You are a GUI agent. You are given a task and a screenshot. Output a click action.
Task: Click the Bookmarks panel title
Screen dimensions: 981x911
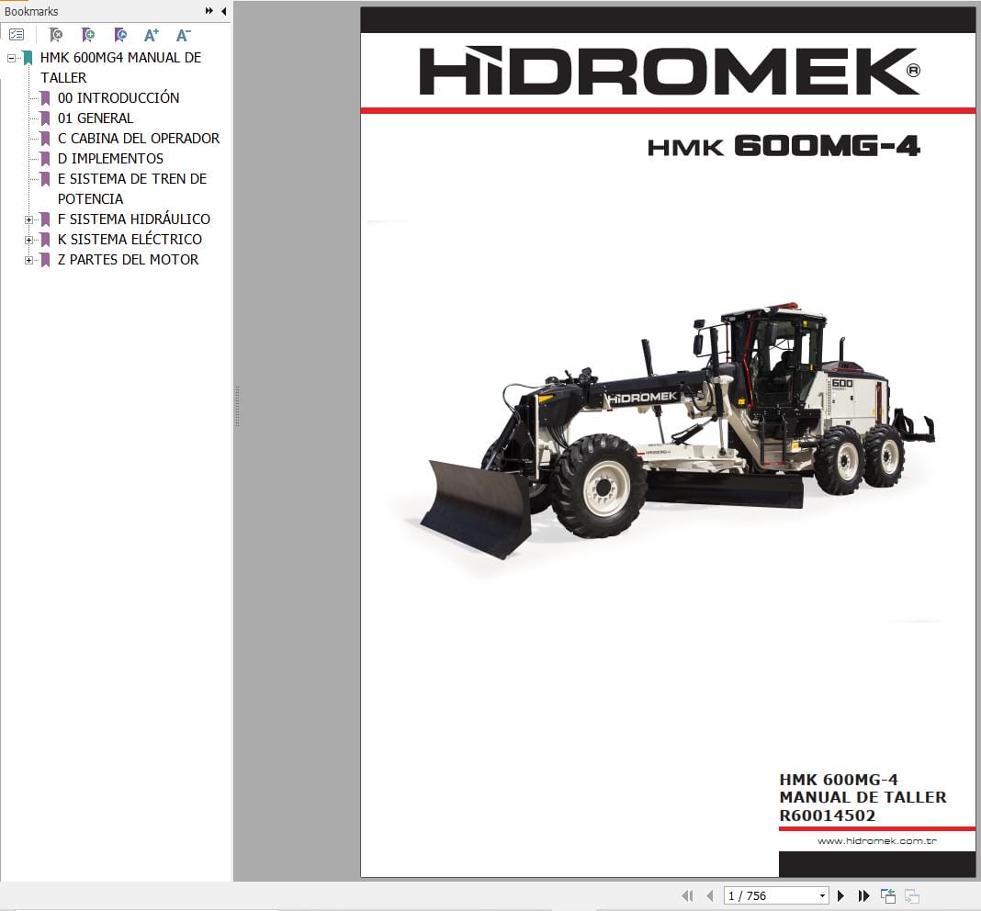(x=31, y=11)
